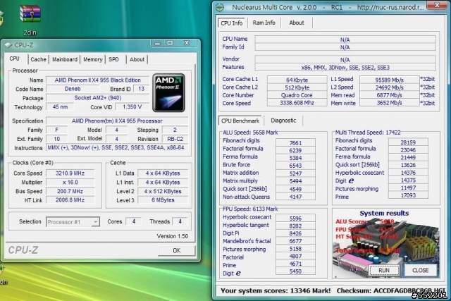Click the Core VID value 1.350 V
This screenshot has width=451, height=301.
pos(132,106)
